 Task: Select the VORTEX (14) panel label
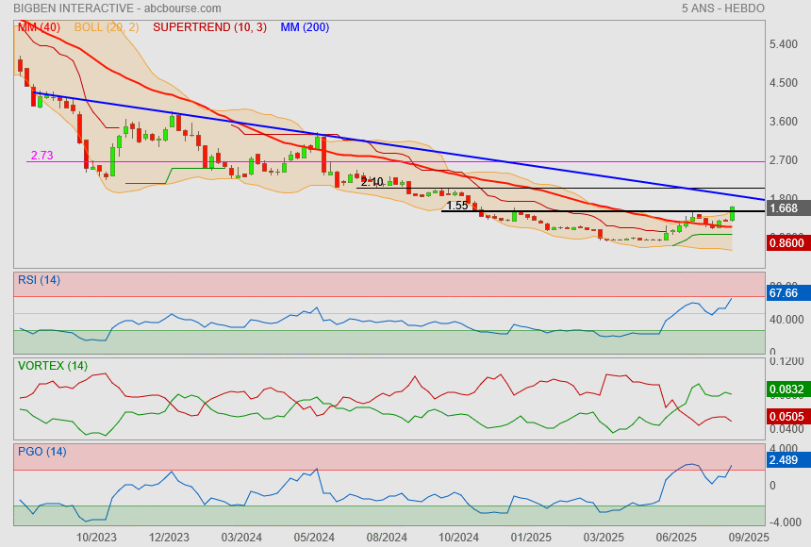coord(53,365)
